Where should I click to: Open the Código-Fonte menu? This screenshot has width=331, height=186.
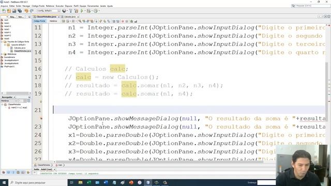pyautogui.click(x=38, y=6)
